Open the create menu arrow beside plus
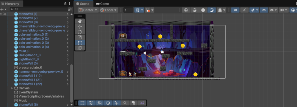The image size is (297, 107). [6, 9]
